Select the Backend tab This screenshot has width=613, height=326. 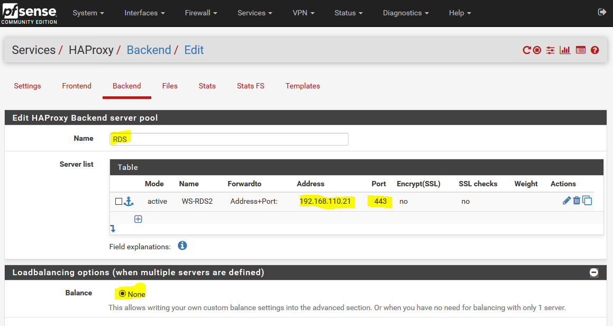pos(126,86)
